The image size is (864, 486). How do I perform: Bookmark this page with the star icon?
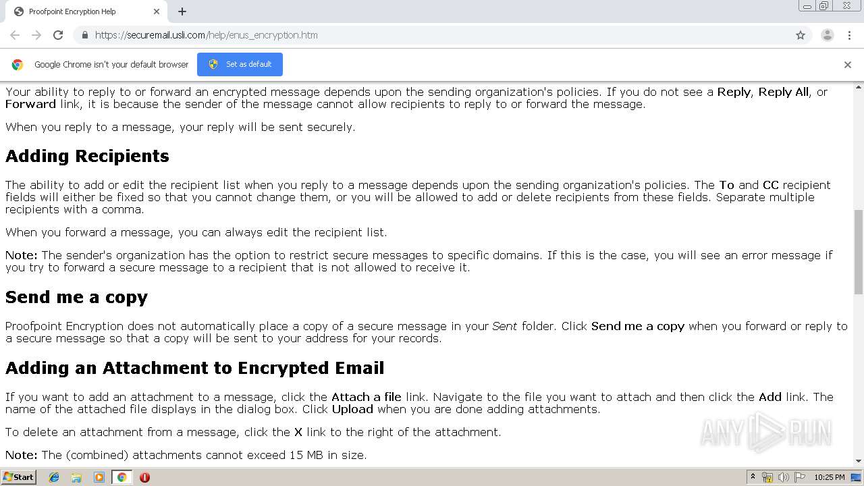click(801, 35)
